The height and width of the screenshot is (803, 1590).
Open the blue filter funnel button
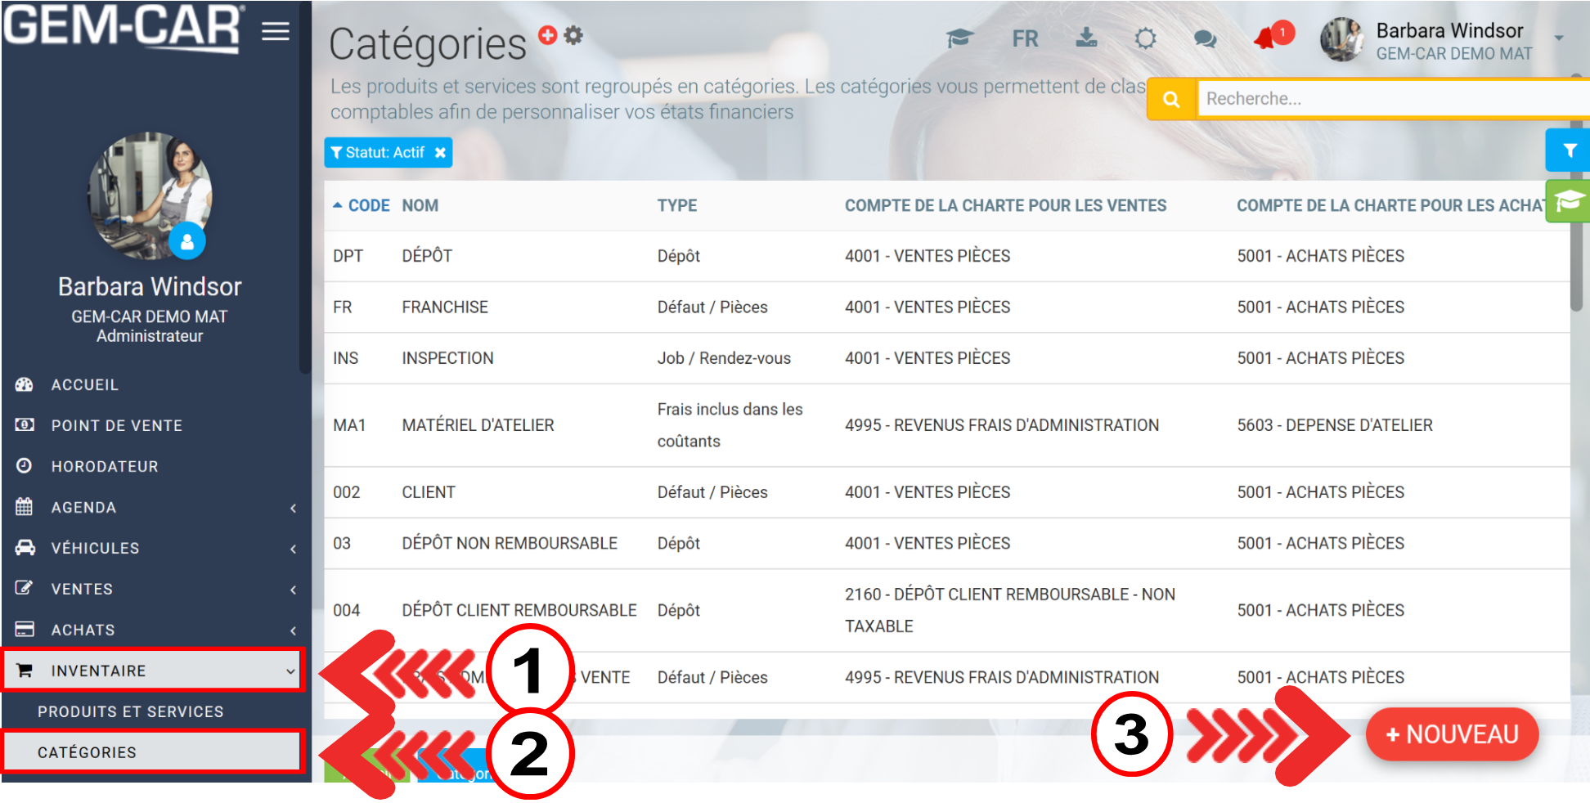click(x=1569, y=150)
